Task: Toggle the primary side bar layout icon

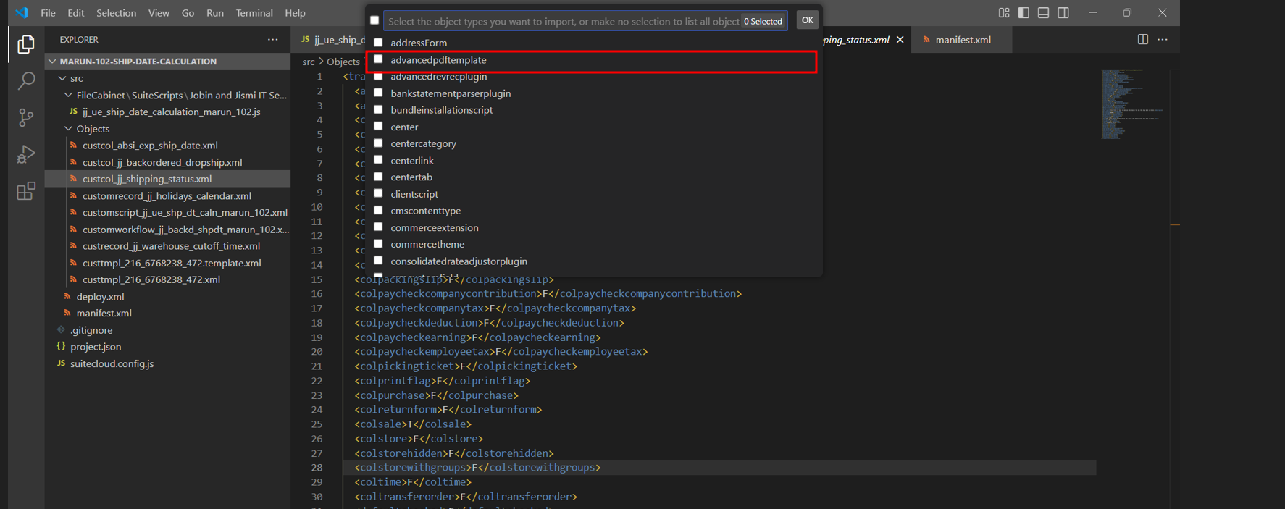Action: [x=1024, y=13]
